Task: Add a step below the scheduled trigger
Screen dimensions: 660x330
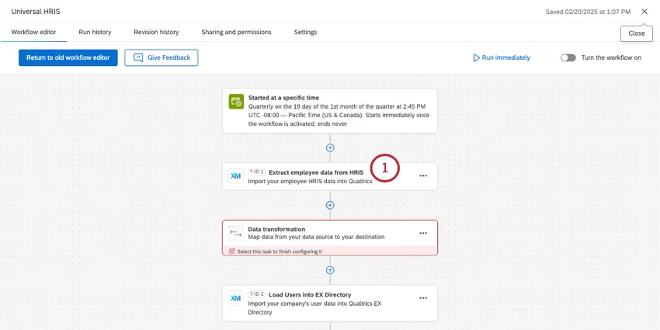Action: tap(330, 148)
